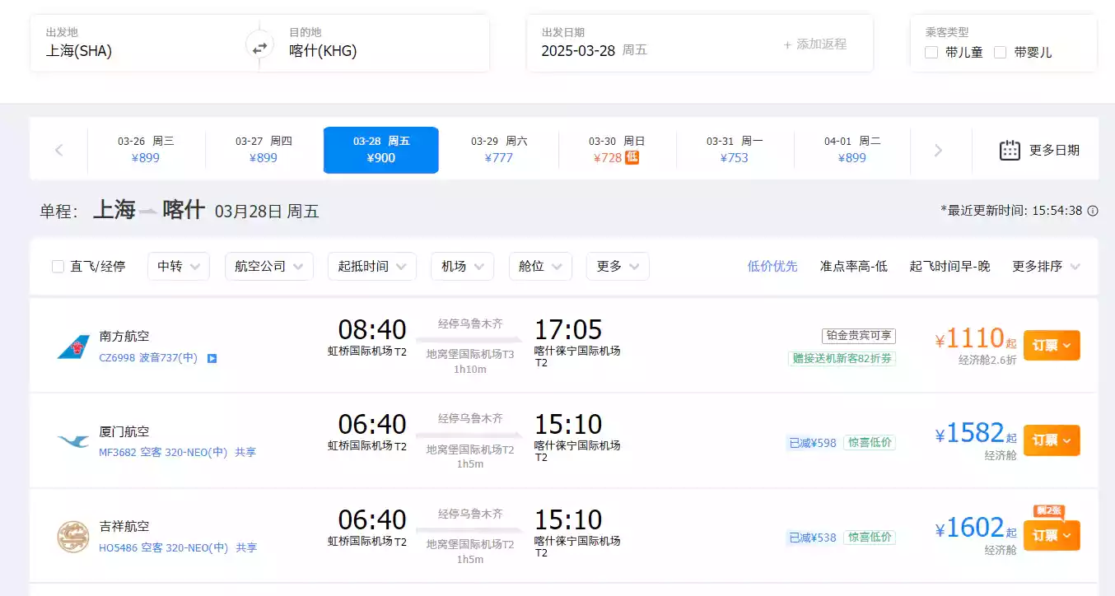Tick the 带婴儿 checkbox

1001,53
